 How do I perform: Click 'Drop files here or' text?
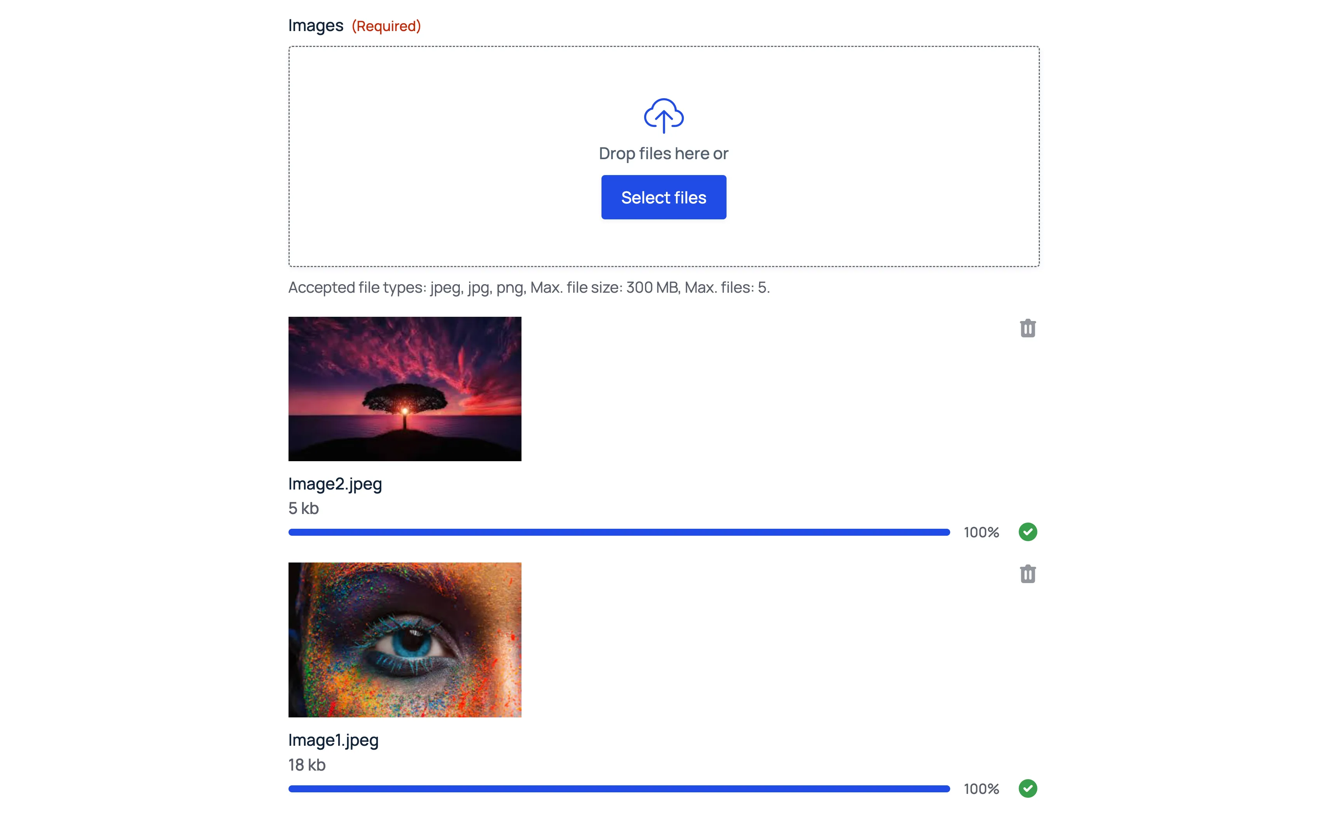click(663, 153)
